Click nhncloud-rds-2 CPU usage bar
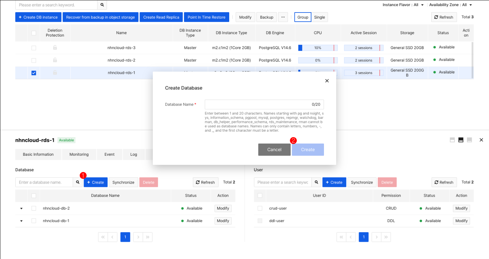Image resolution: width=489 pixels, height=259 pixels. click(318, 60)
